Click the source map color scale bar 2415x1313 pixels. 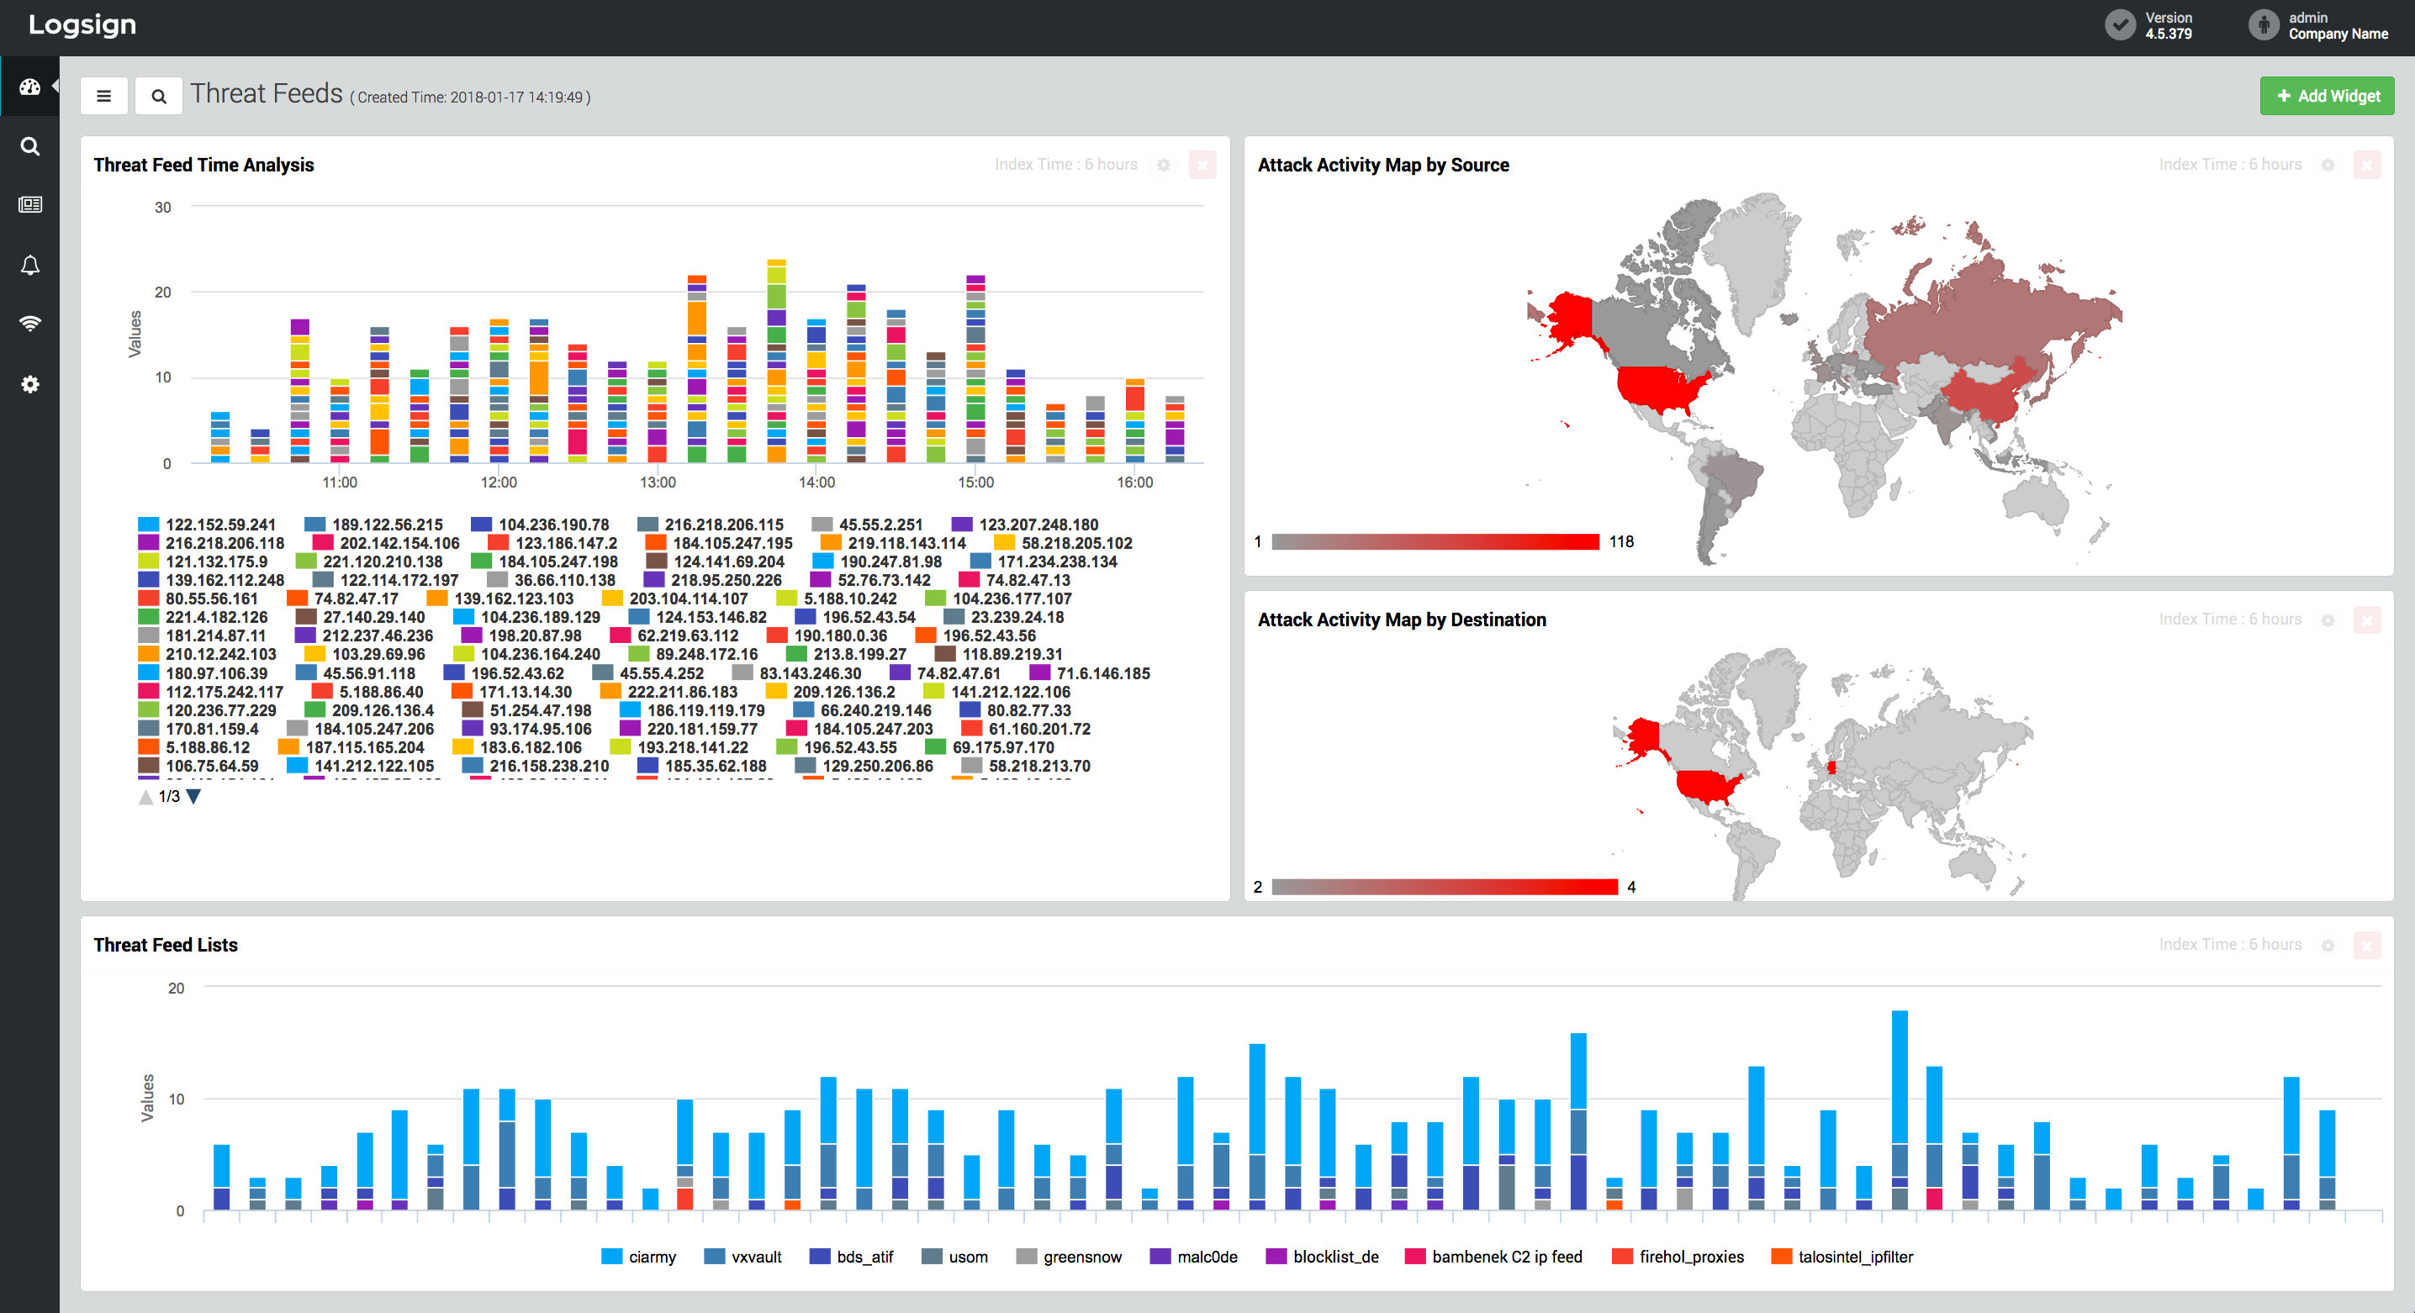[1435, 541]
